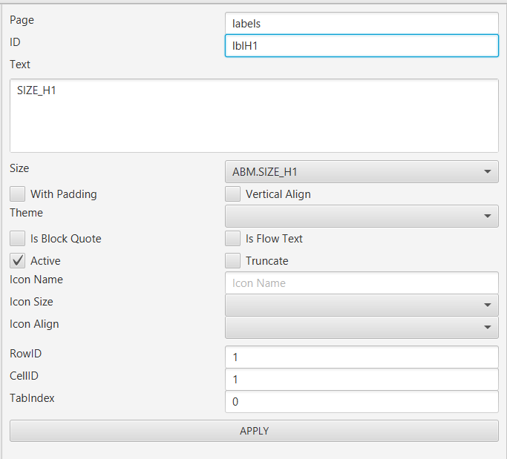Viewport: 507px width, 459px height.
Task: Toggle the Is Block Quote checkbox
Action: pos(18,239)
